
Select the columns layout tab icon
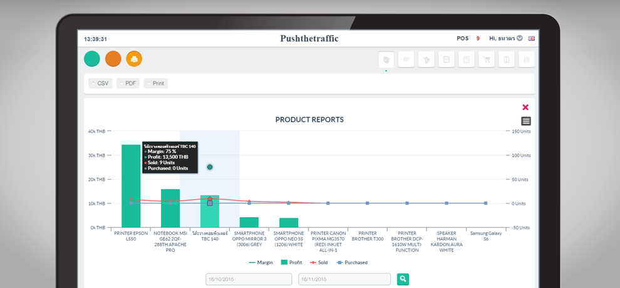tap(506, 59)
